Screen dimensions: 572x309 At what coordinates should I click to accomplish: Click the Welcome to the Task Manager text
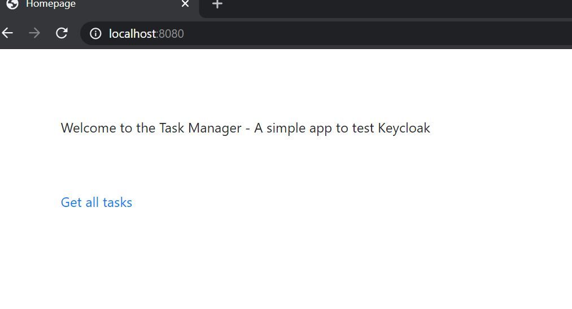(245, 128)
